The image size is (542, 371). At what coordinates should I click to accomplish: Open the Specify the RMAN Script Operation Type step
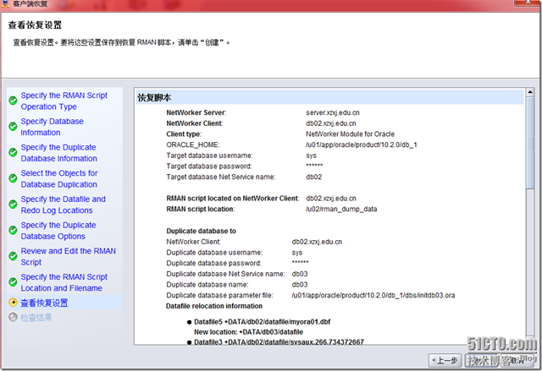64,101
